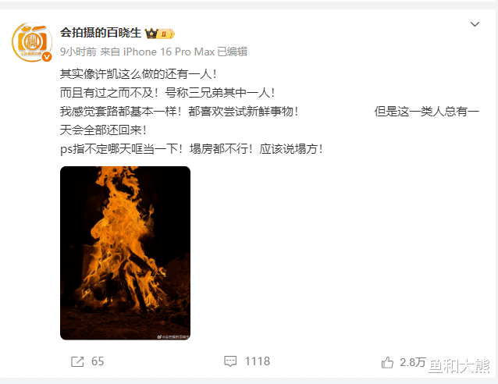498x384 pixels.
Task: Click the 来自 source label text
Action: [x=110, y=52]
